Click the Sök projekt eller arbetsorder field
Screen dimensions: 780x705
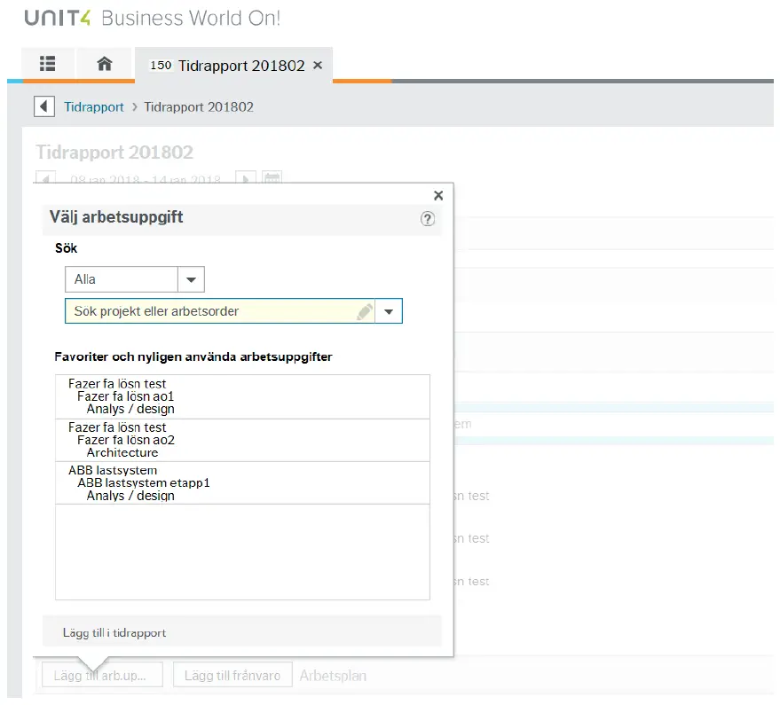point(213,311)
